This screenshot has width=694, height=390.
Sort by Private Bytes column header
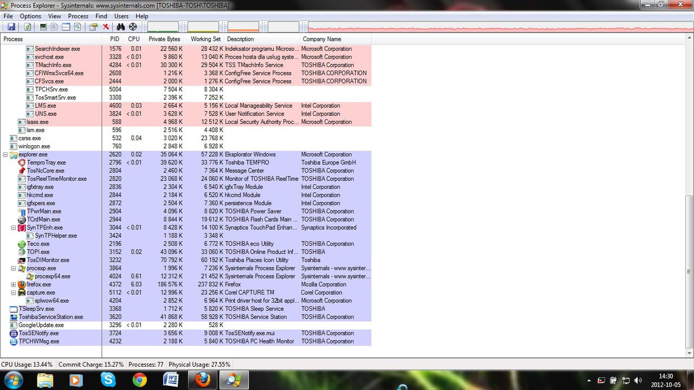tap(164, 39)
